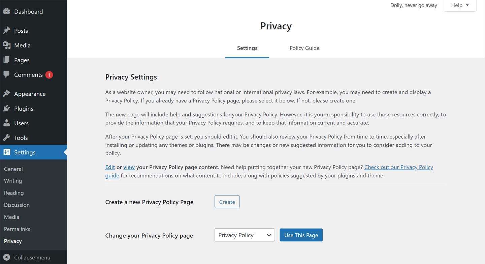Click the Plugins plug icon
The width and height of the screenshot is (485, 264).
[7, 109]
